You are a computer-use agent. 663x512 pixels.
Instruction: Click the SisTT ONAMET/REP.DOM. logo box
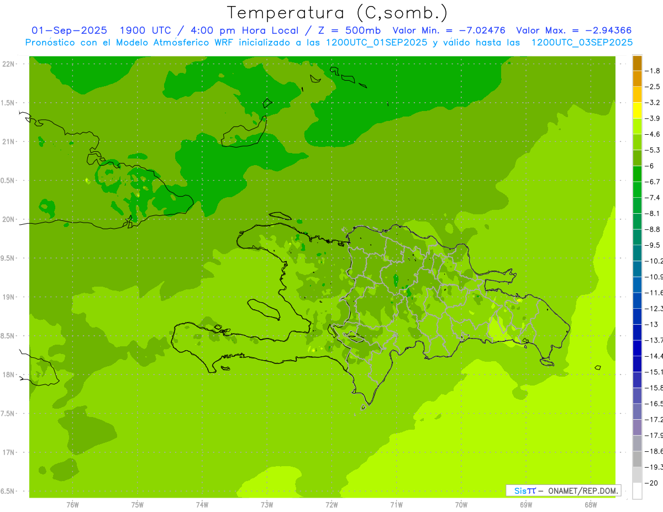pos(563,490)
